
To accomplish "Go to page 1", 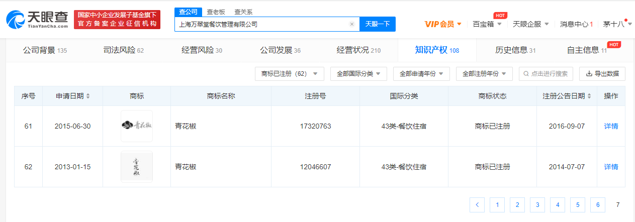I will point(497,204).
